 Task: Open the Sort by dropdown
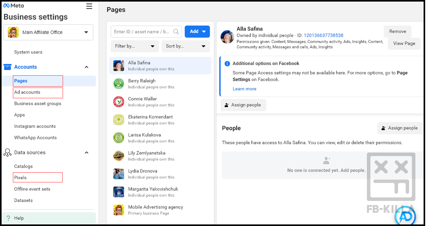point(185,46)
